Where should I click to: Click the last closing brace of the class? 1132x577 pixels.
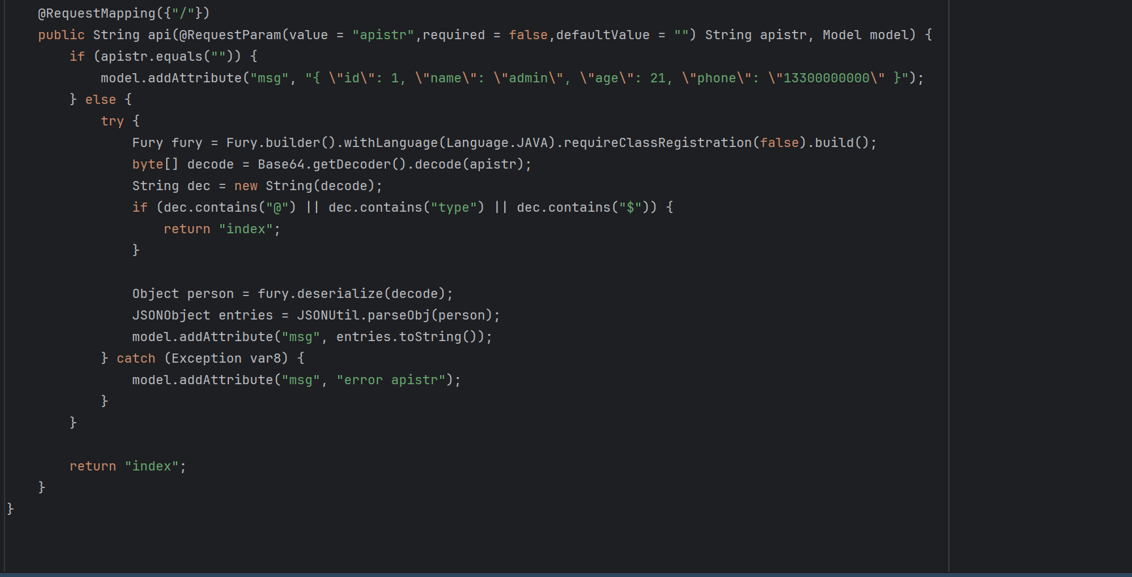[10, 508]
